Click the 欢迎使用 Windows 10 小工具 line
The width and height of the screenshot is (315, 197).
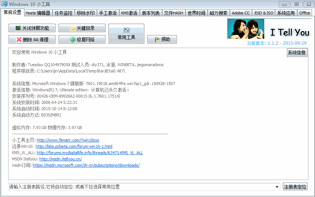click(39, 52)
